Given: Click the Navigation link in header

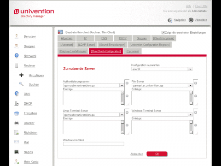Looking at the screenshot, I should (180, 20).
